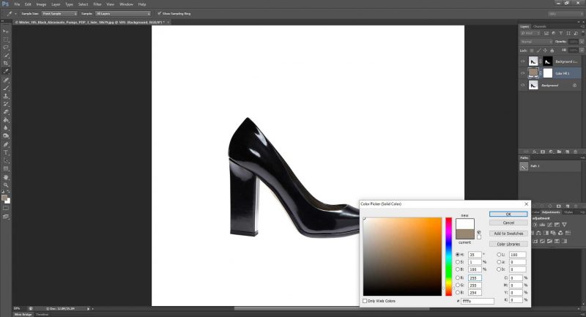
Task: Open the Filter menu
Action: [97, 4]
